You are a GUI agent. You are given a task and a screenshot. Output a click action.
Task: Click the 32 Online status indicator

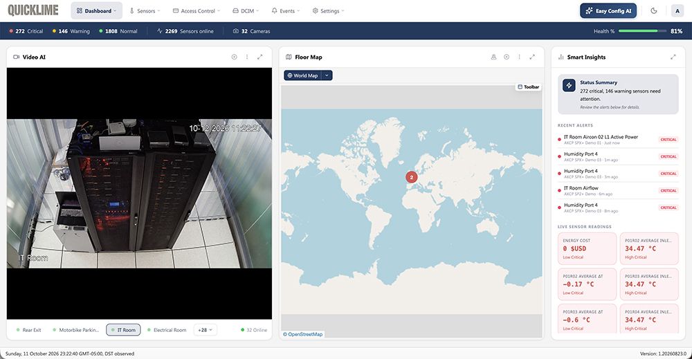click(254, 330)
